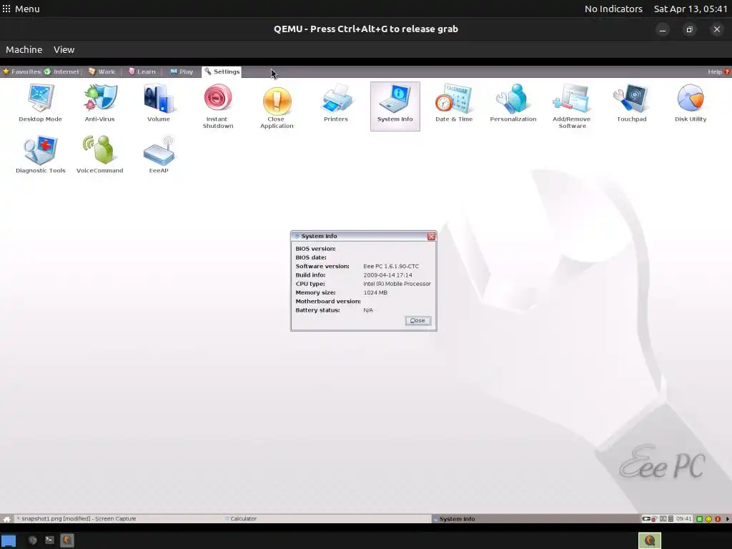Open the Volume settings icon

(159, 103)
